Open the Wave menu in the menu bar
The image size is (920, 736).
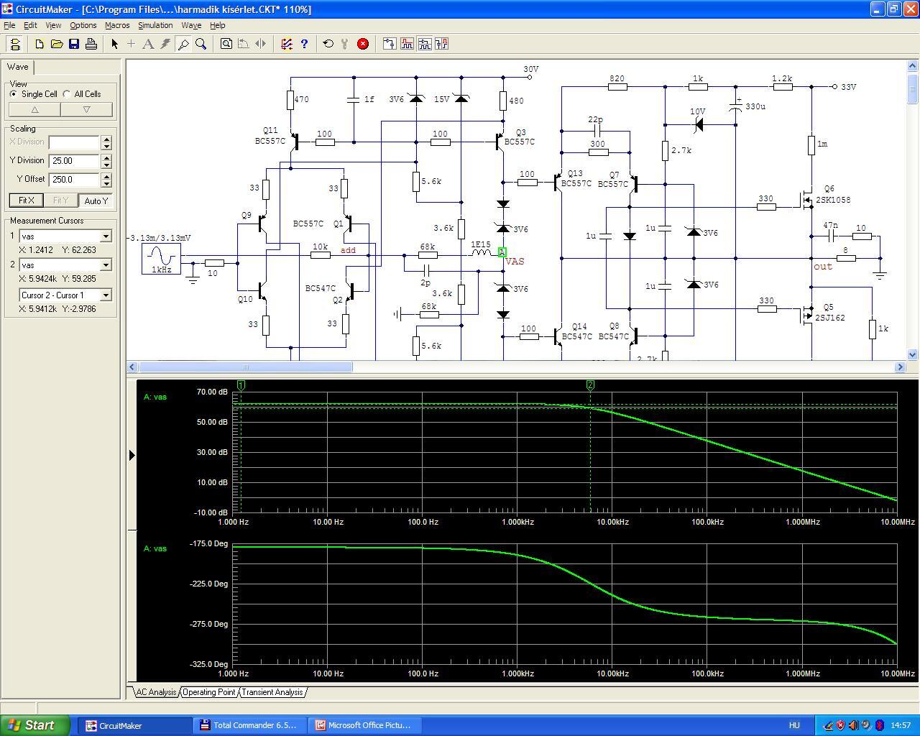[x=191, y=25]
